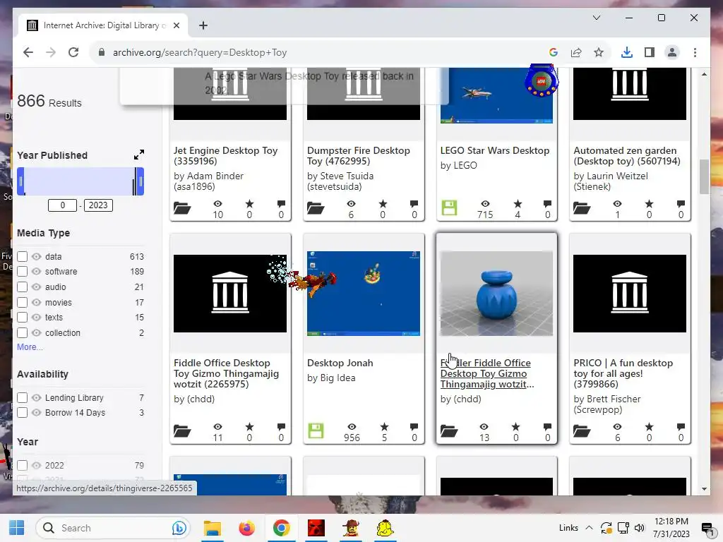Open the Chrome three-dot menu
This screenshot has height=542, width=723.
click(x=695, y=52)
